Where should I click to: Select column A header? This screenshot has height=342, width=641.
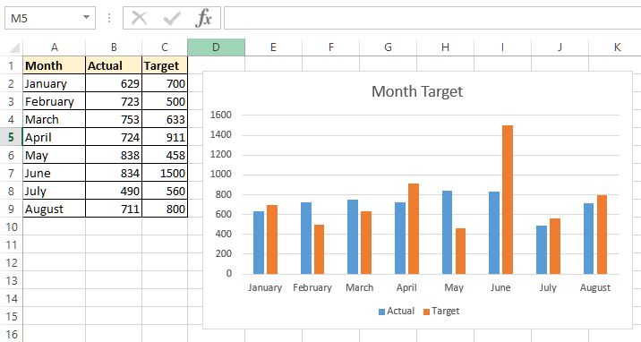pyautogui.click(x=55, y=47)
